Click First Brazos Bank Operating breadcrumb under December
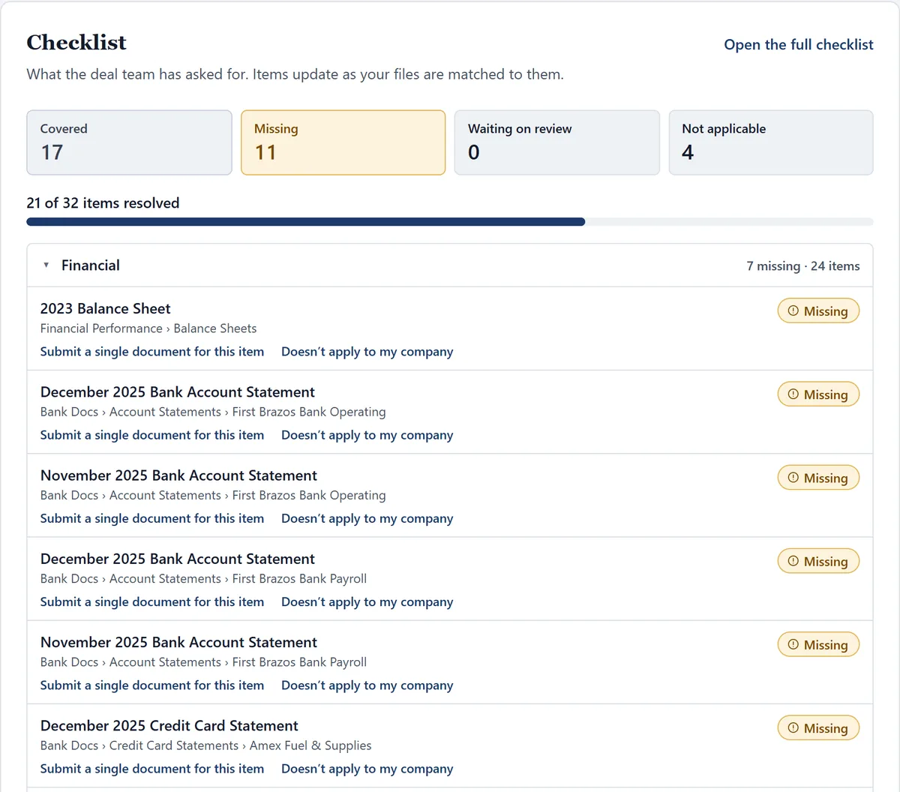This screenshot has width=900, height=792. pos(309,412)
